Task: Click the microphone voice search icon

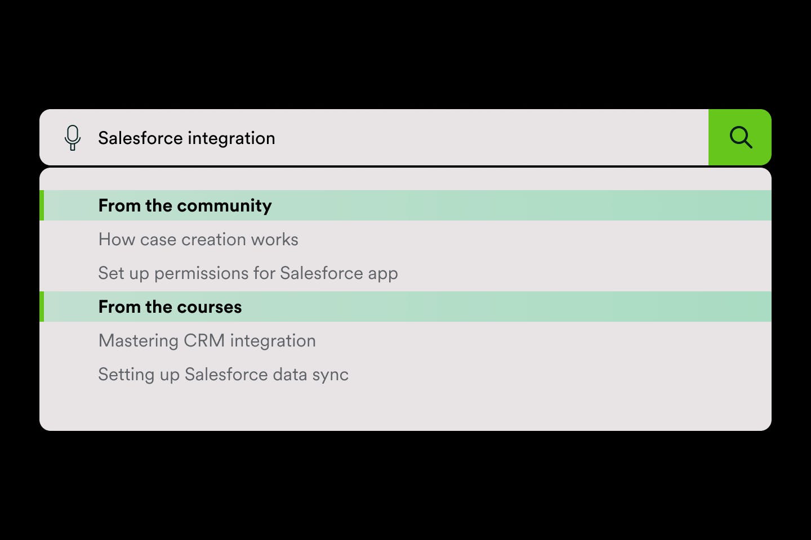Action: click(73, 137)
